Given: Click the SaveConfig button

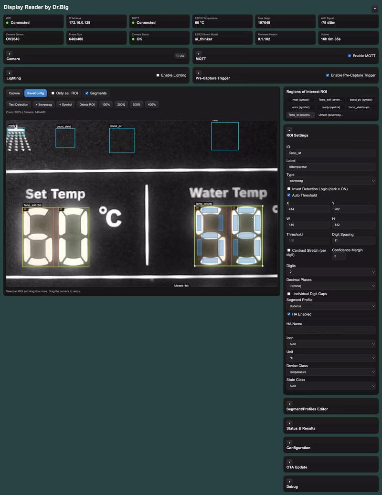Looking at the screenshot, I should pyautogui.click(x=35, y=93).
